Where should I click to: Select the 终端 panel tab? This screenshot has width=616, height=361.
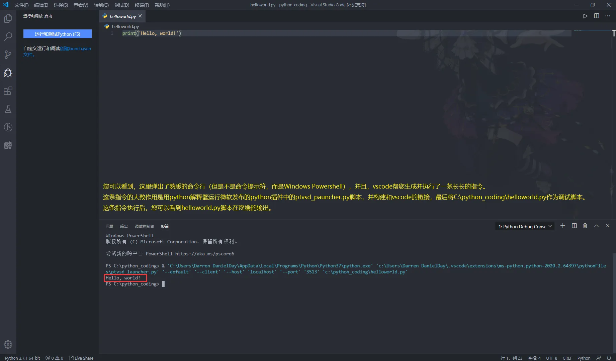(x=165, y=226)
